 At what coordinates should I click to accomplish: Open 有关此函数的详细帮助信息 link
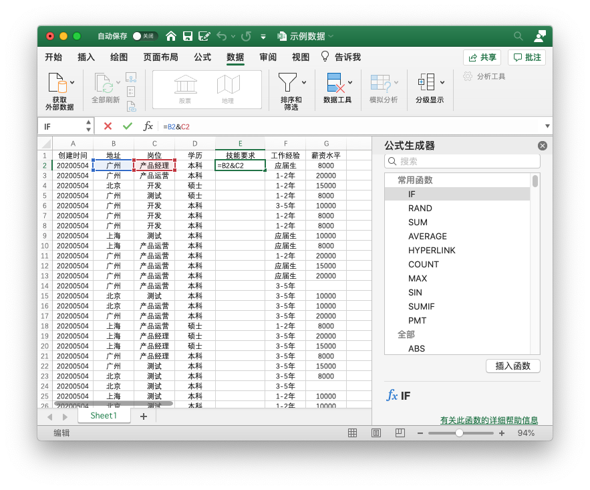(488, 420)
